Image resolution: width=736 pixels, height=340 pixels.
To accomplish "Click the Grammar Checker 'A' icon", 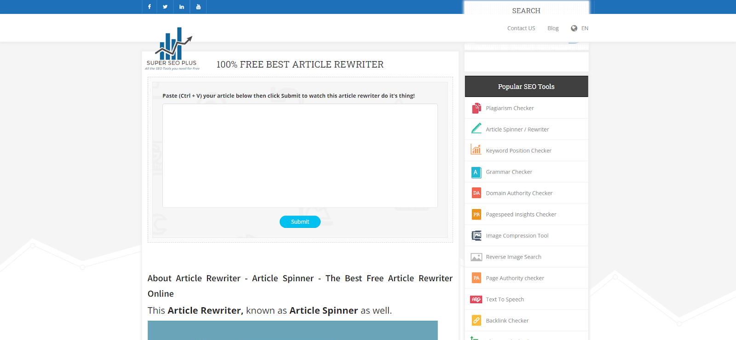I will pos(476,172).
